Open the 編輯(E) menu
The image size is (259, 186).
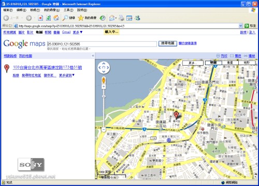21,10
